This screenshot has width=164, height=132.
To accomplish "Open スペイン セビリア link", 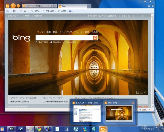I will coord(52,98).
